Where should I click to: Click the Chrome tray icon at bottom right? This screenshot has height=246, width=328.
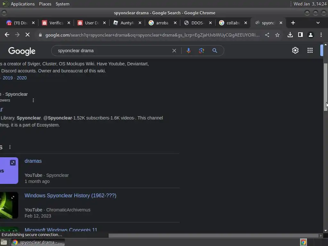pos(303,242)
